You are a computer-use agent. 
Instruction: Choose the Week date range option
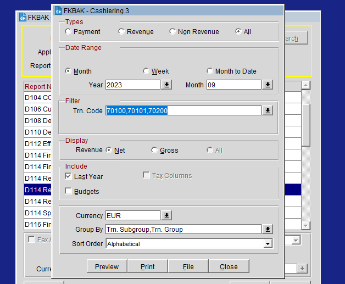pyautogui.click(x=146, y=71)
